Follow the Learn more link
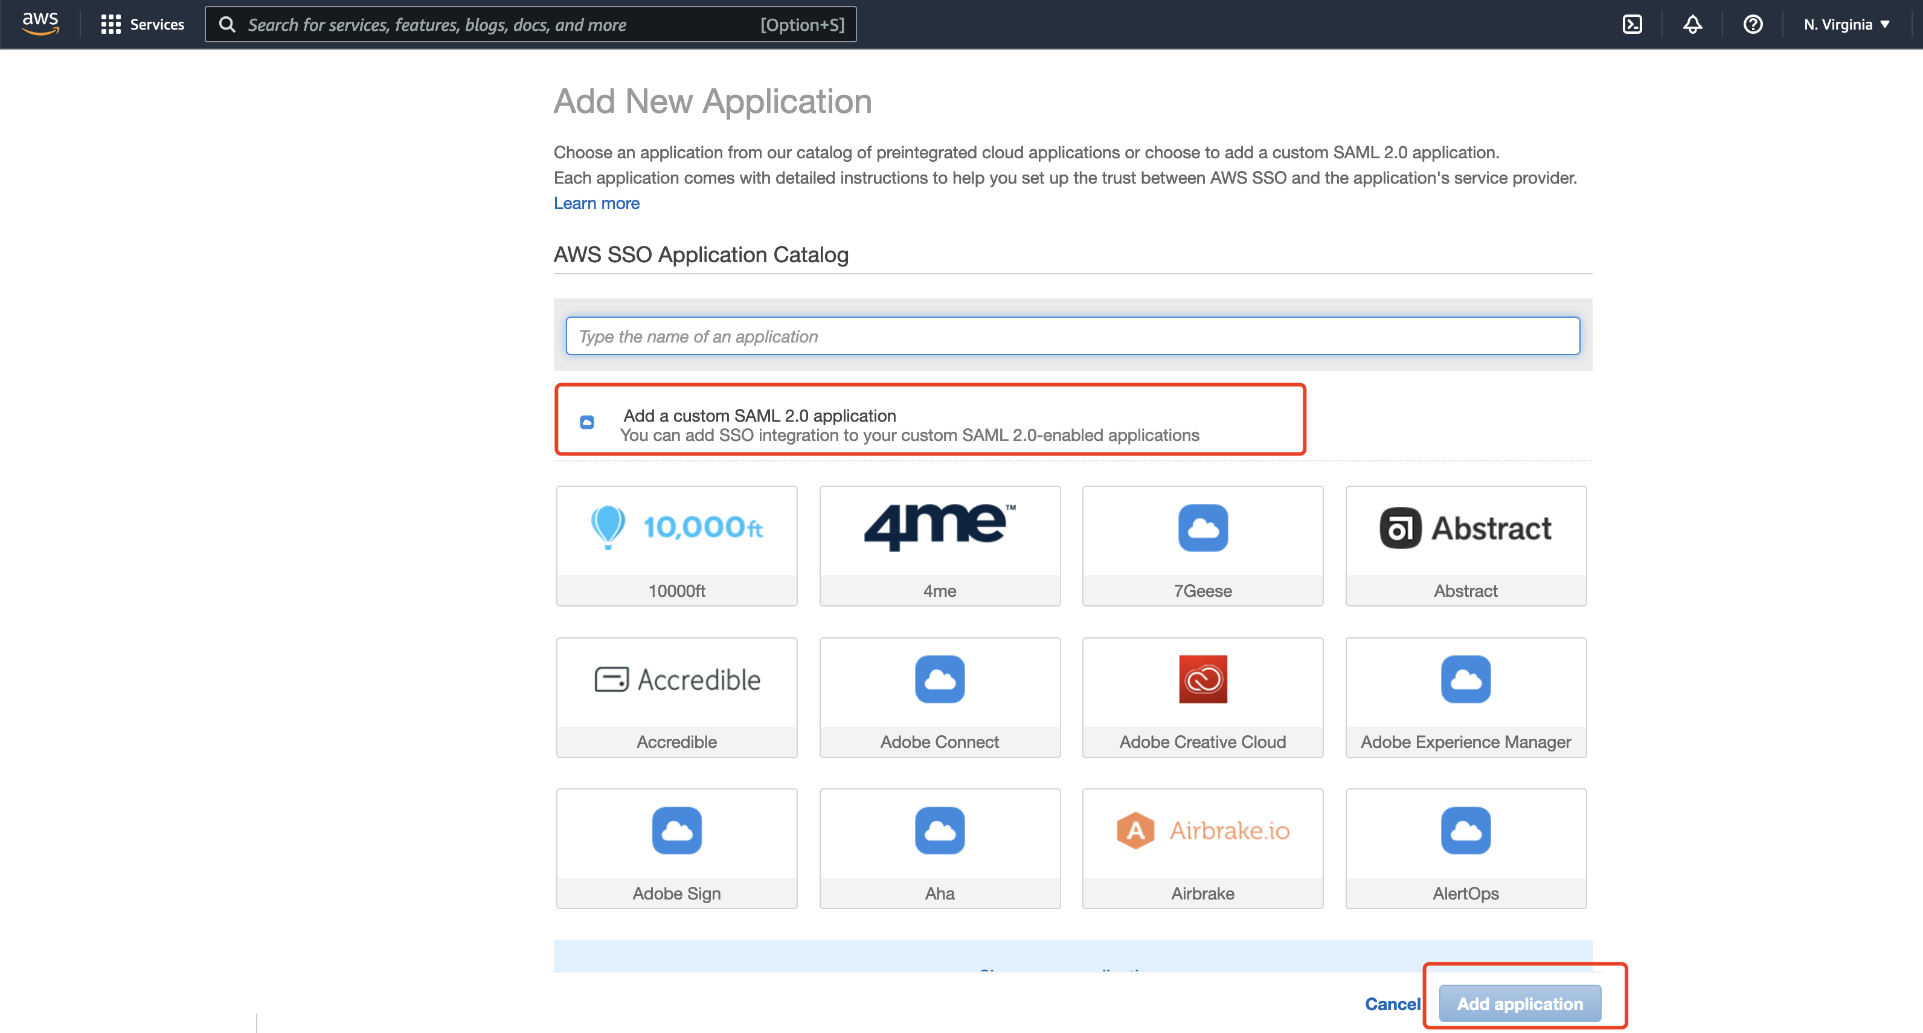The width and height of the screenshot is (1923, 1033). (x=597, y=203)
